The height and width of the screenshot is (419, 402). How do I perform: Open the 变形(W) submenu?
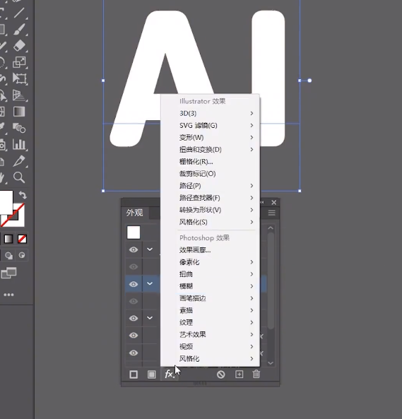(210, 137)
